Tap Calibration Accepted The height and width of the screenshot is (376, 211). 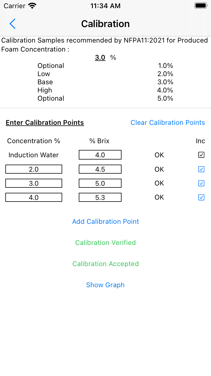tap(105, 264)
